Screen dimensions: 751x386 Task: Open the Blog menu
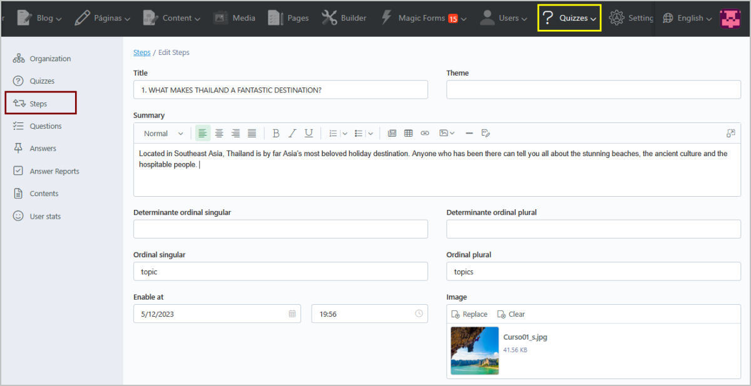pyautogui.click(x=39, y=18)
